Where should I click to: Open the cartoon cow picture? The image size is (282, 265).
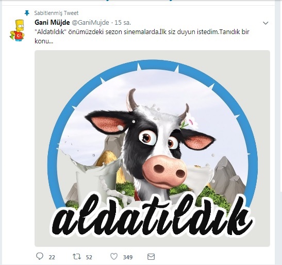(x=152, y=148)
